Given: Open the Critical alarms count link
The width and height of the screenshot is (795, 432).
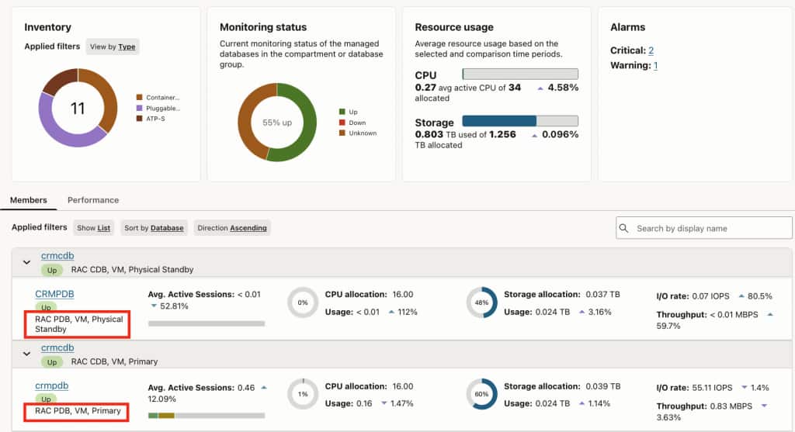Looking at the screenshot, I should (651, 50).
